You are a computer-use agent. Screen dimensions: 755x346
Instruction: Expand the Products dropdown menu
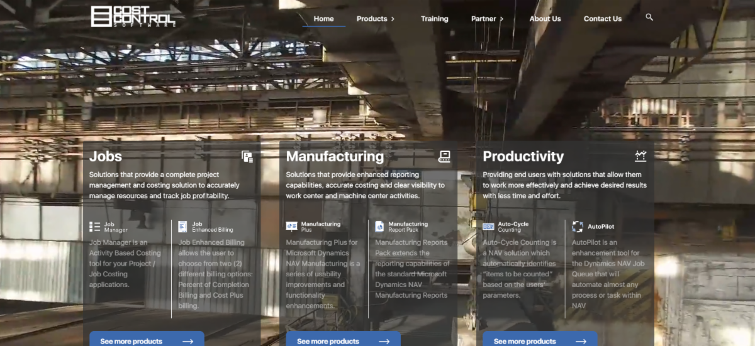tap(376, 19)
